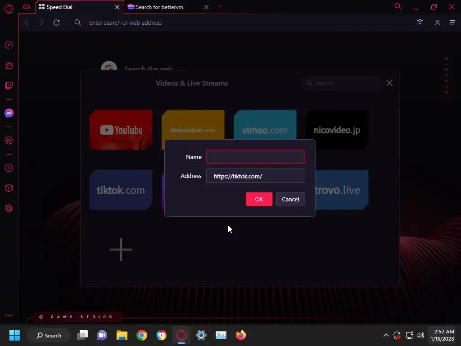
Task: Open the Player icon in sidebar
Action: [9, 141]
